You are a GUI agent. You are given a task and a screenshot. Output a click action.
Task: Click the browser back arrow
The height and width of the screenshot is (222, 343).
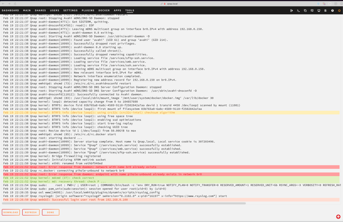(x=3, y=4)
